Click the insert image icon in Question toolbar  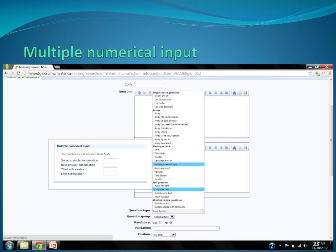[245, 93]
